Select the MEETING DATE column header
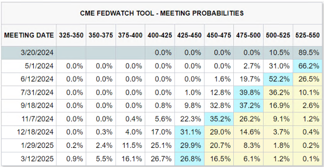 pyautogui.click(x=29, y=35)
